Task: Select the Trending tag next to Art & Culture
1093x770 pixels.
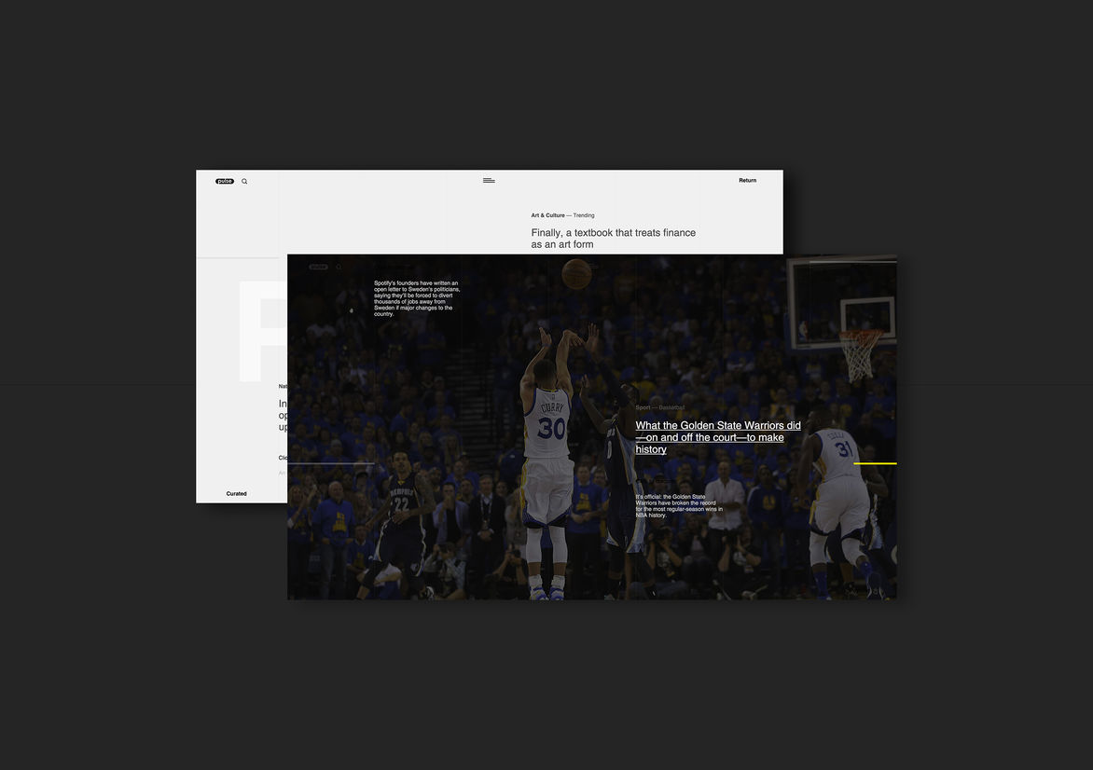Action: [584, 215]
